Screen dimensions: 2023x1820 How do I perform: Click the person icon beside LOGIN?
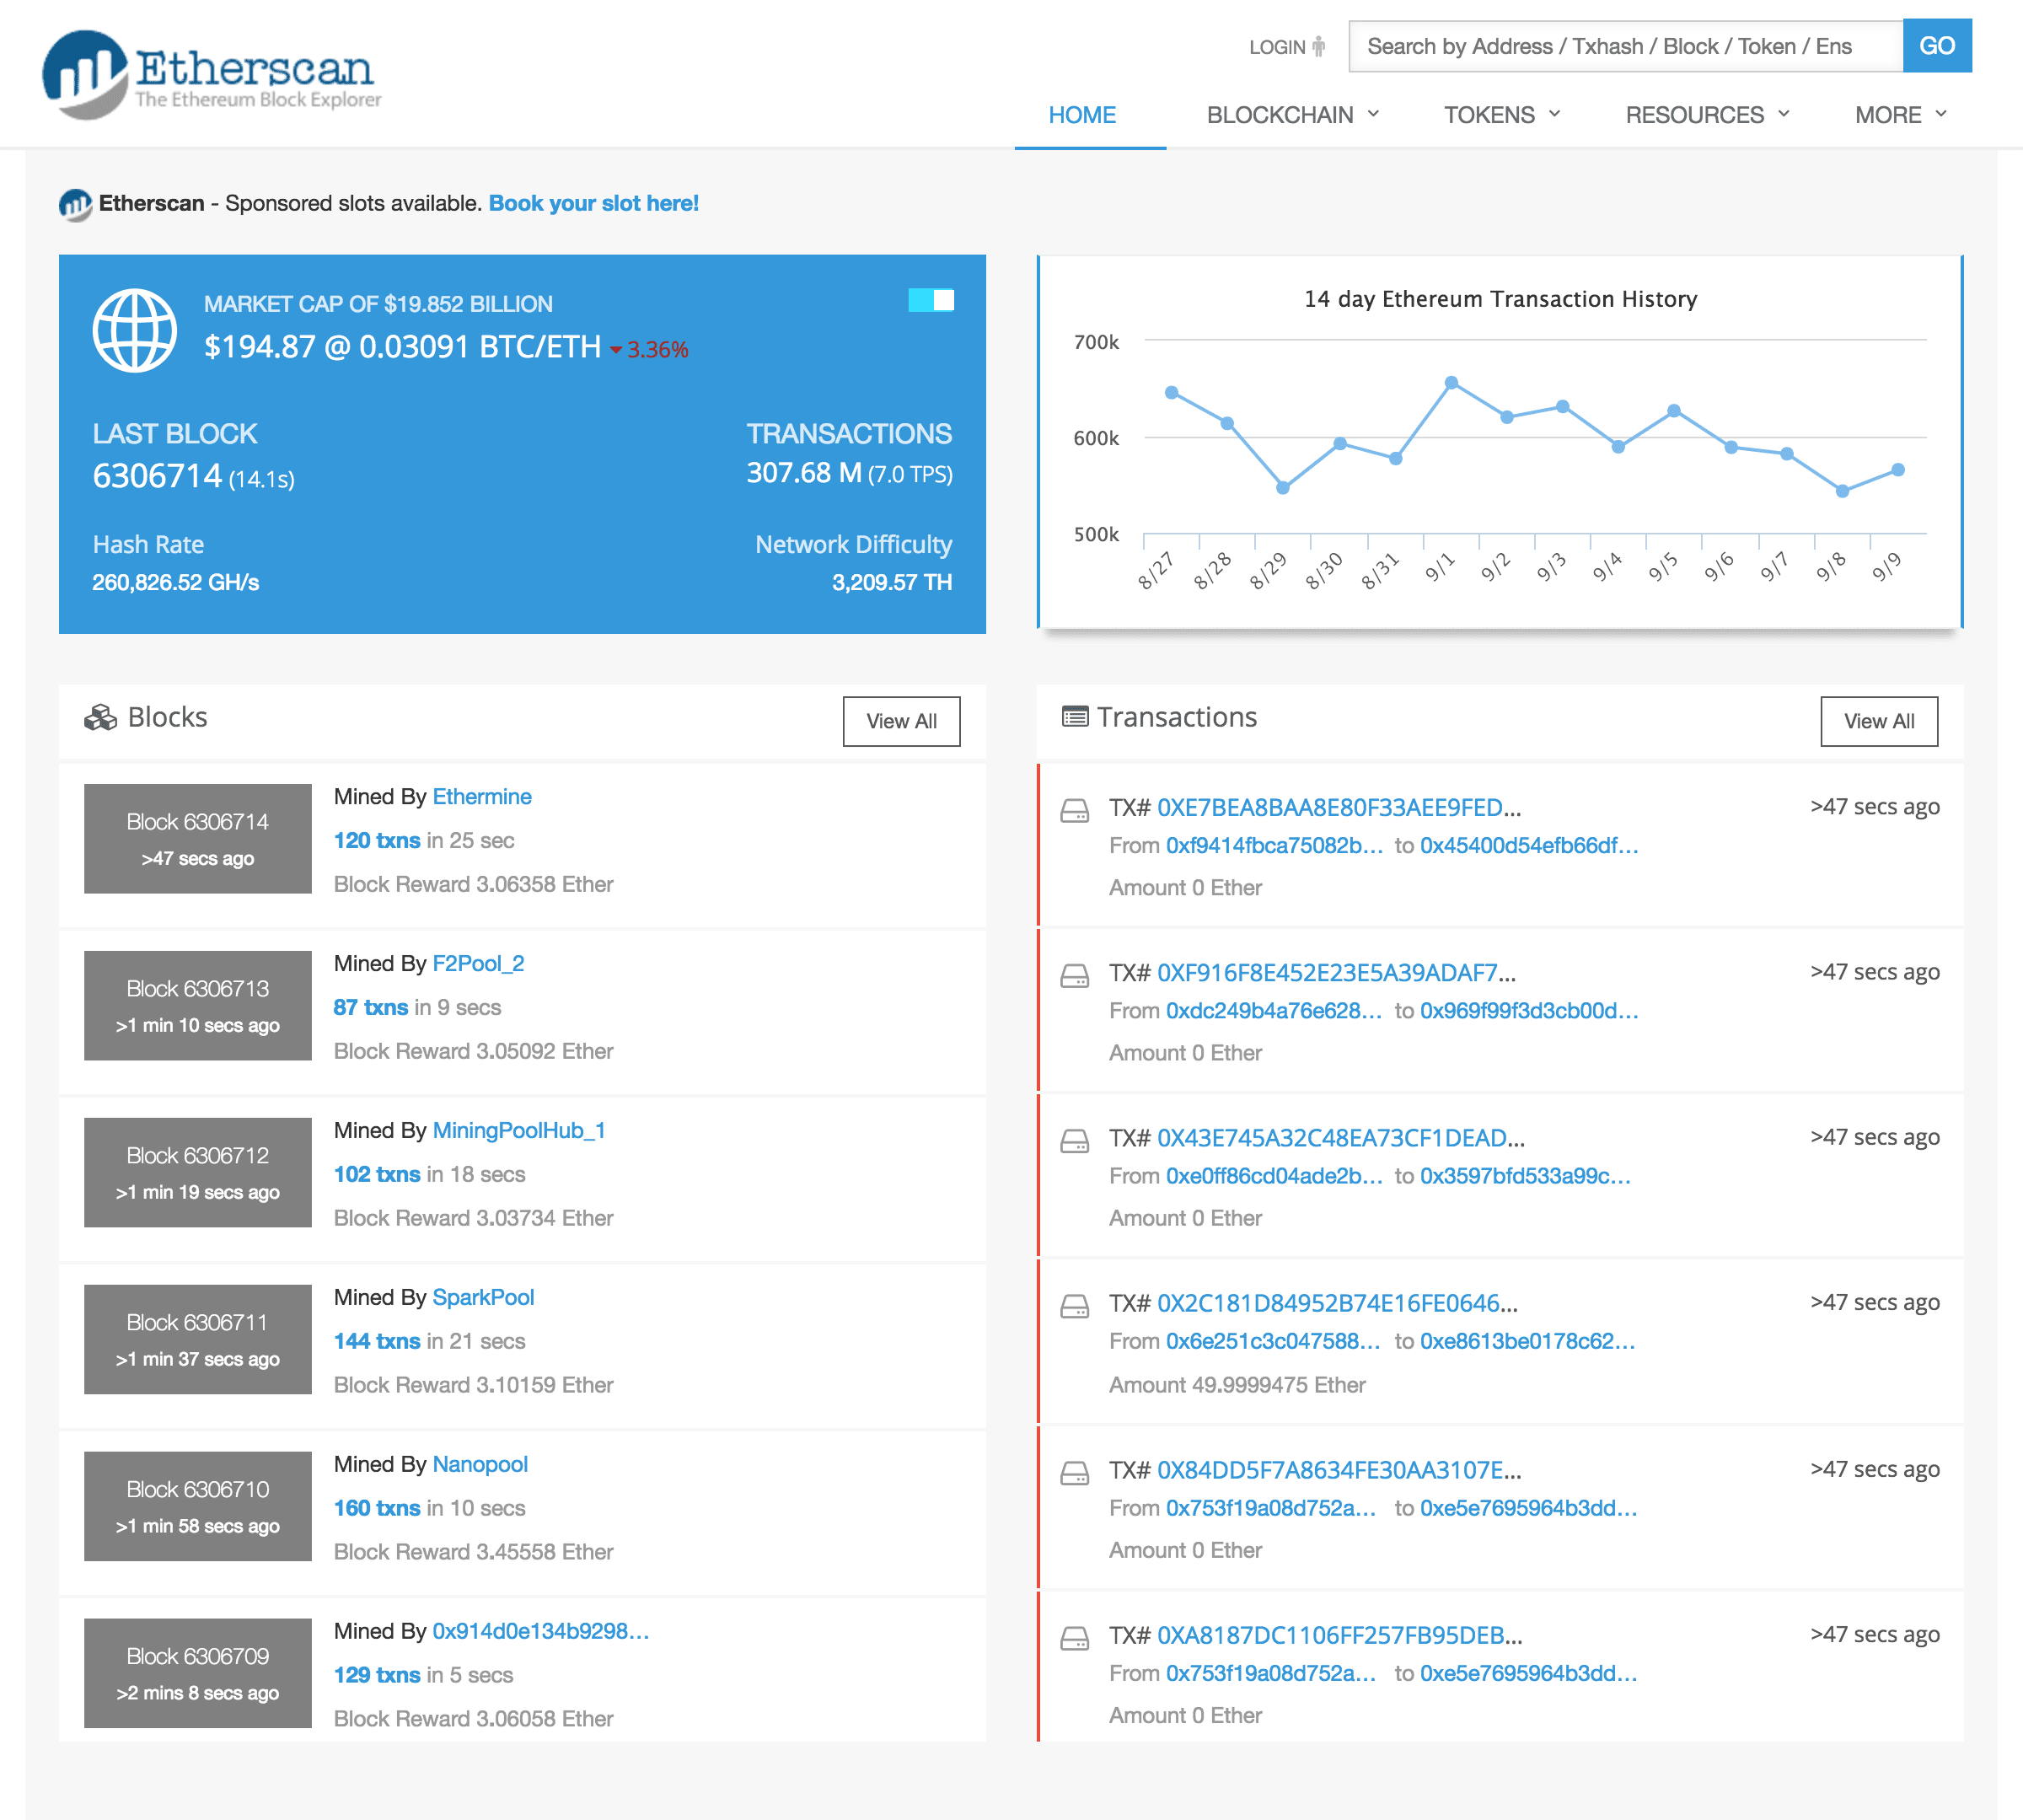tap(1320, 46)
